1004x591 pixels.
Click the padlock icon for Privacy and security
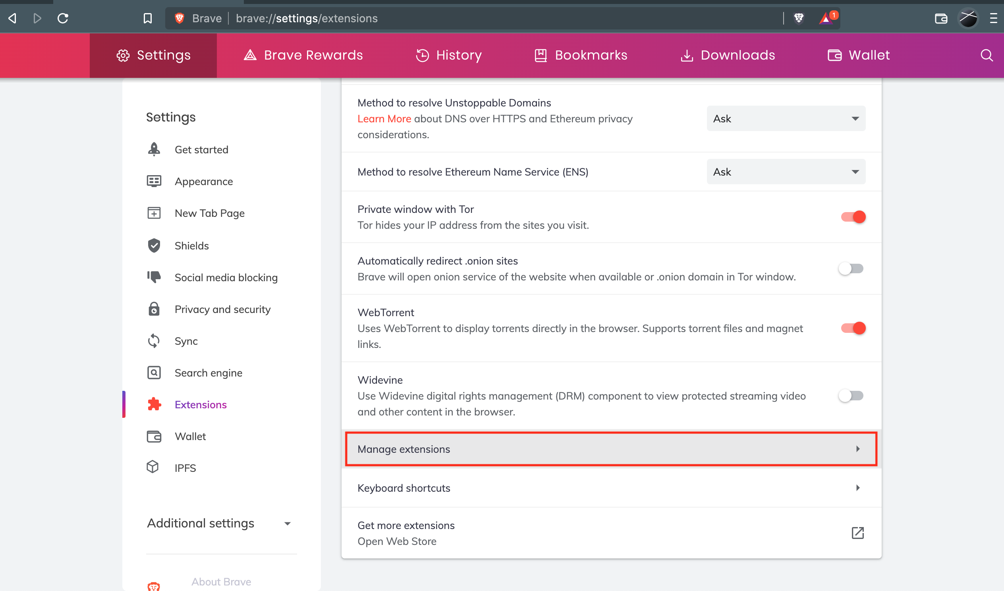154,309
